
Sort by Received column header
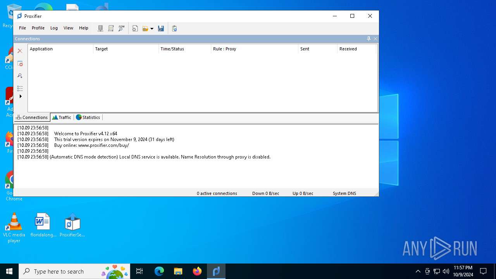click(357, 49)
